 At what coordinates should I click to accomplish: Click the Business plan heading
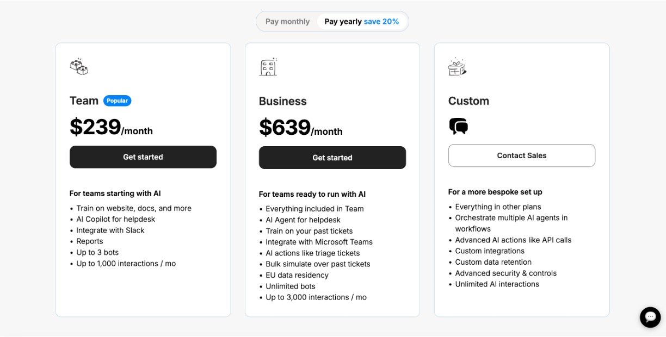(x=283, y=101)
